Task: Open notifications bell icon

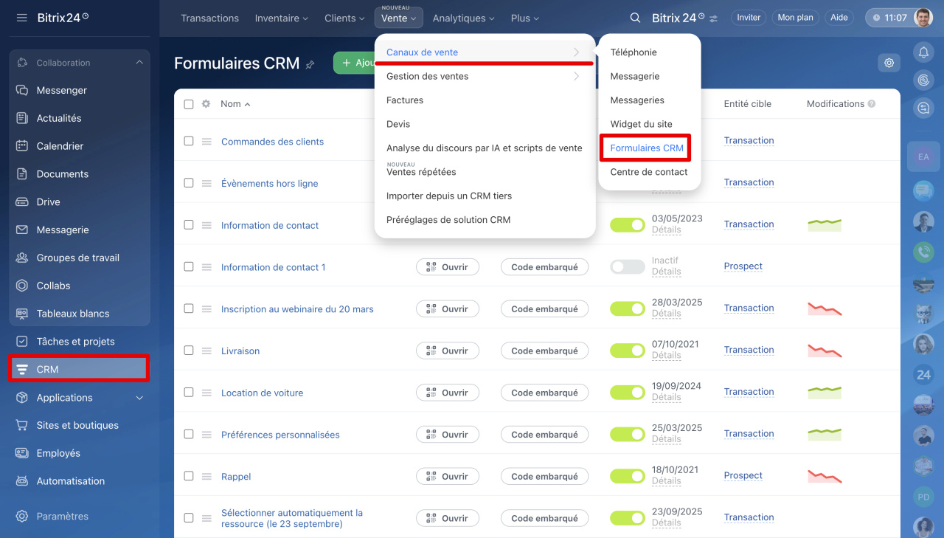Action: (923, 52)
